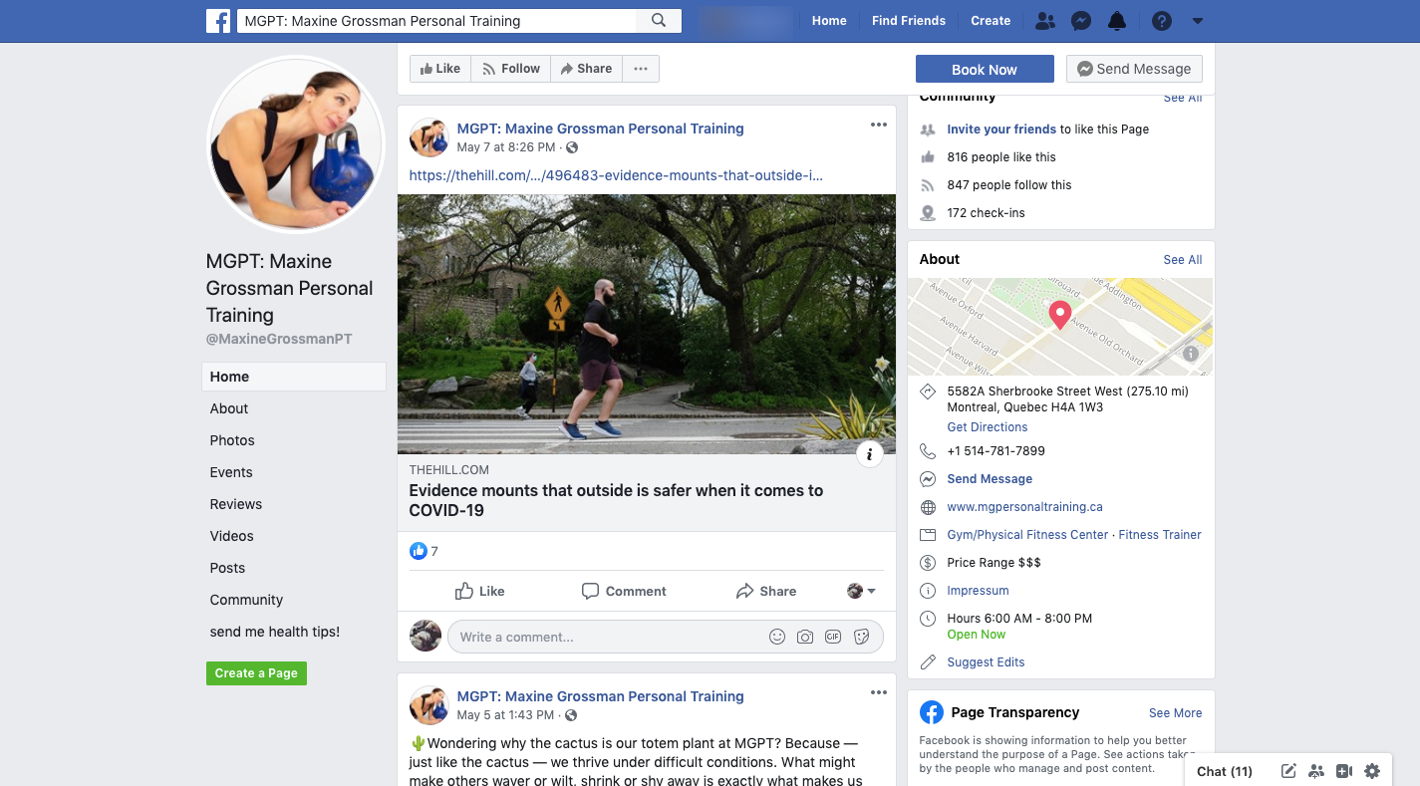Click See More in Page Transparency

click(x=1176, y=713)
